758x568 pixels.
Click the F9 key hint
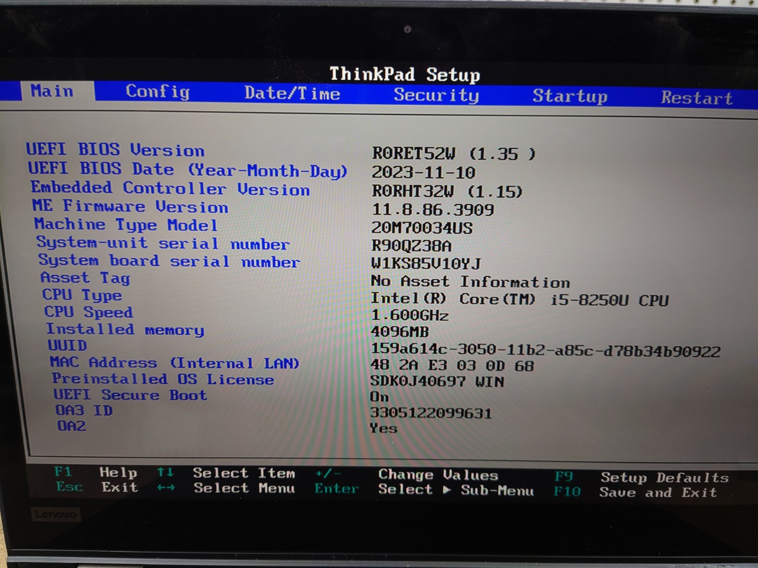564,476
